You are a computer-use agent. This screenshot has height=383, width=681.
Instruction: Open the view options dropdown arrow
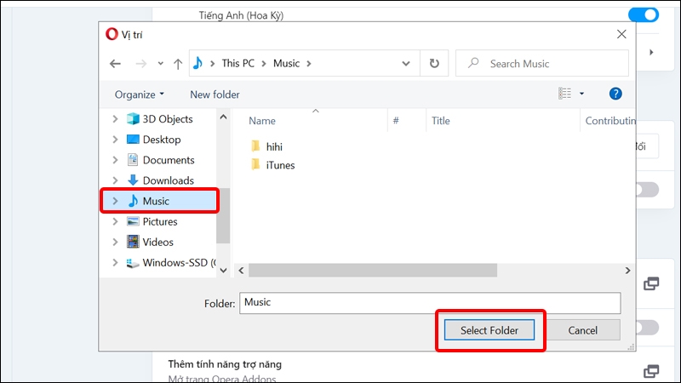coord(582,94)
